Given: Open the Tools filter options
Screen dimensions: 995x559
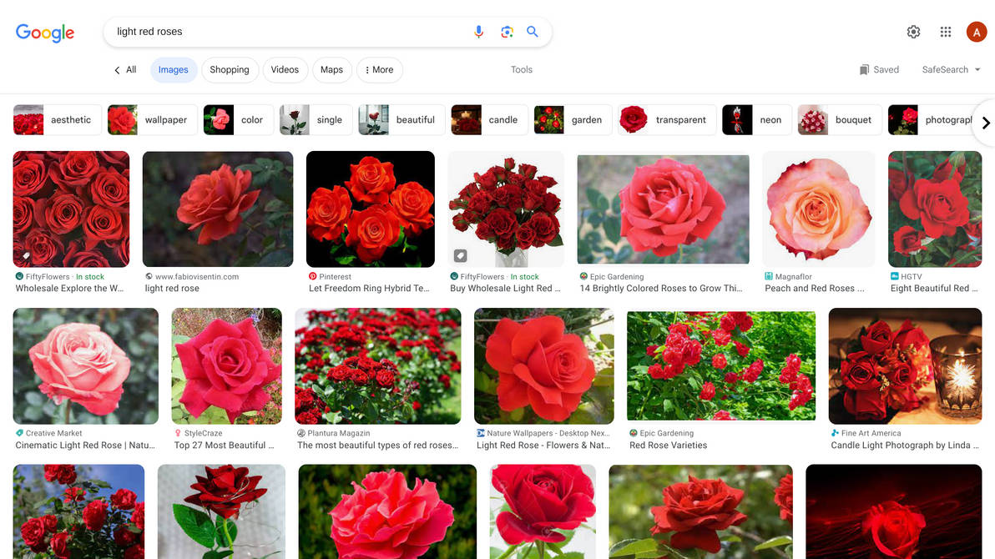Looking at the screenshot, I should [522, 70].
